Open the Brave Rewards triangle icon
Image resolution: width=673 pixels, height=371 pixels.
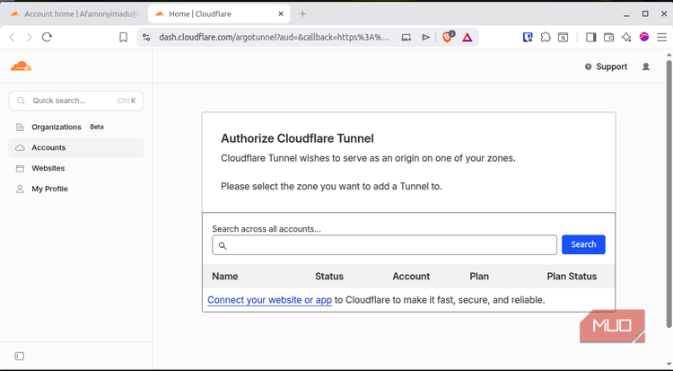467,38
